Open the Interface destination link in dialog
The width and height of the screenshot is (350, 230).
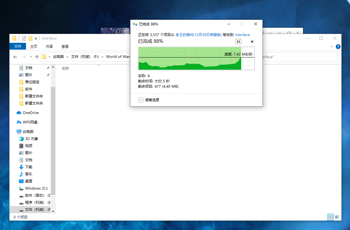pos(242,35)
